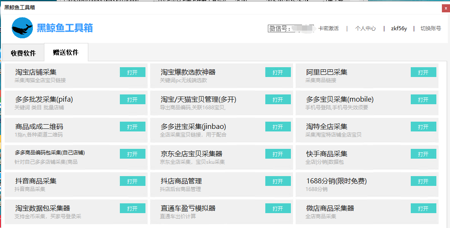Click 1688分销(限时免费) title text
Image resolution: width=450 pixels, height=228 pixels.
337,181
